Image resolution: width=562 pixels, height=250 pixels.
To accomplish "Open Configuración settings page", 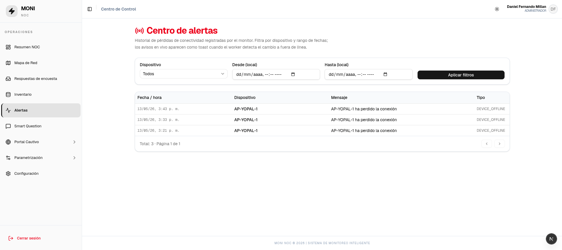I will pyautogui.click(x=41, y=174).
